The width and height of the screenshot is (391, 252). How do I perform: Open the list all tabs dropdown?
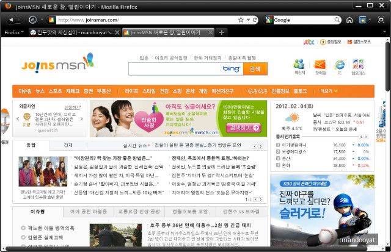point(384,32)
